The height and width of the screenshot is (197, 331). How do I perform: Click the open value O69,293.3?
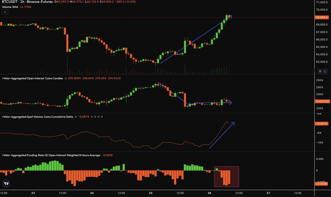[61, 2]
